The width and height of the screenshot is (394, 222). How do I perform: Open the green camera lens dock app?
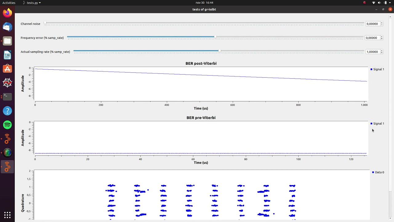point(7,153)
